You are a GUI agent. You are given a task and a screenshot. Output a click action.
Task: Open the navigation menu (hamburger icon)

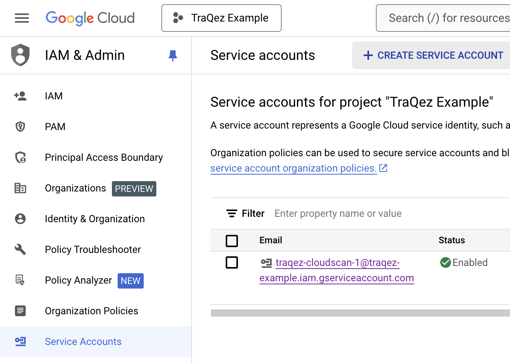[x=21, y=18]
